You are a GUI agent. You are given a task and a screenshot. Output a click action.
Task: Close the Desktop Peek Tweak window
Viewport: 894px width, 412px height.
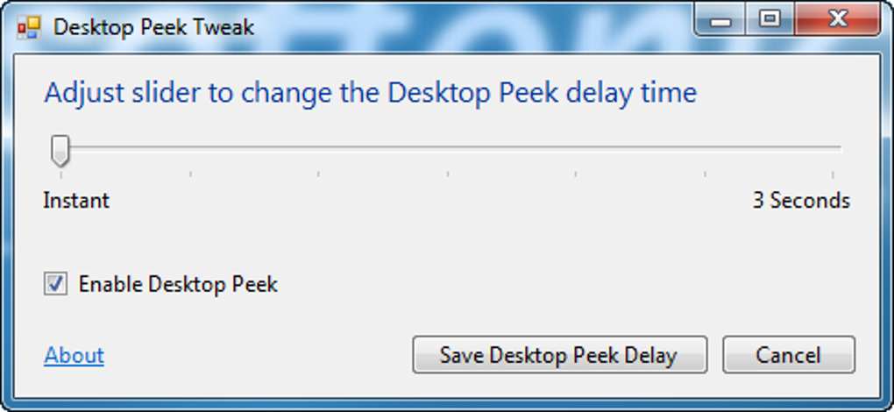tap(837, 20)
